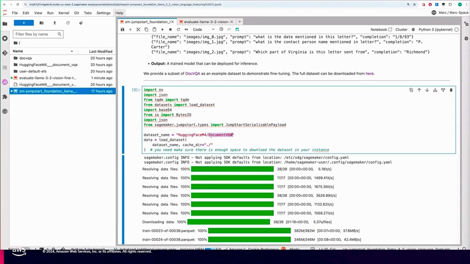
Task: Open the extension manager puzzle icon
Action: [x=5, y=97]
